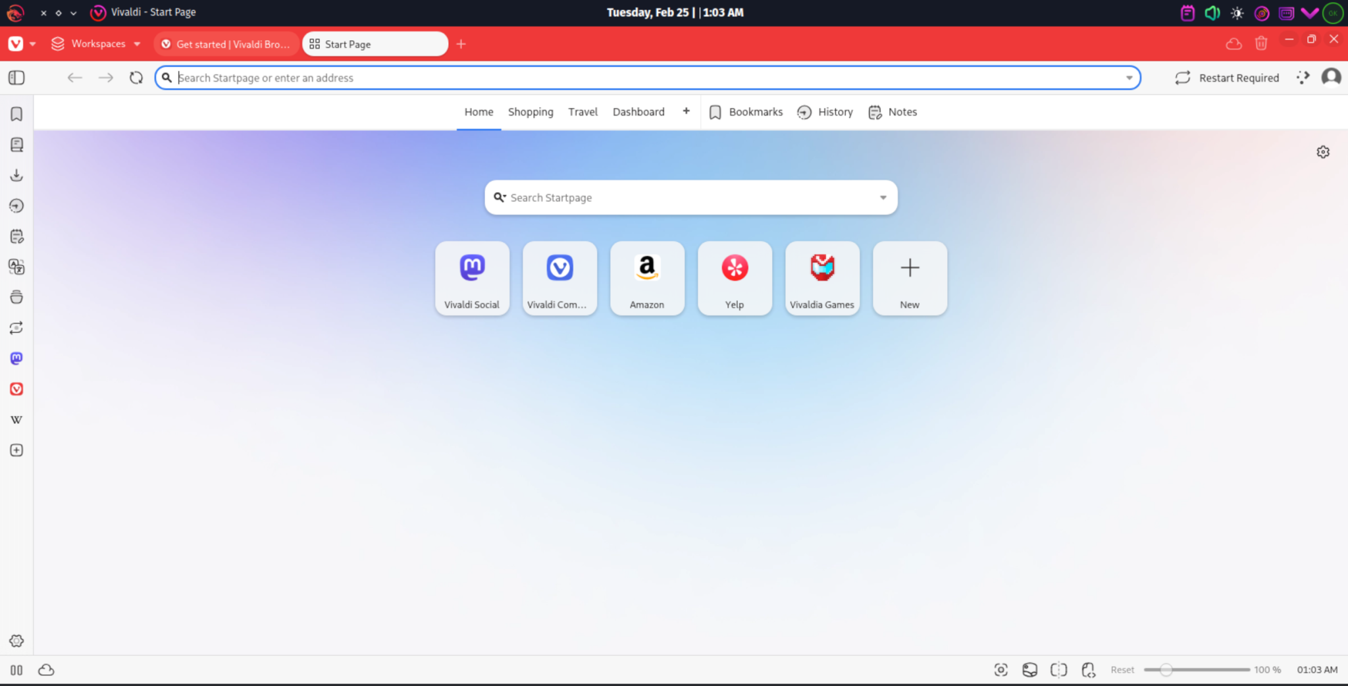Open the Translate panel

16,267
